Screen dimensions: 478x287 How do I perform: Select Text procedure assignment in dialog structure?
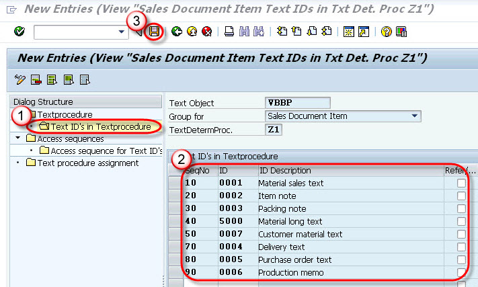pyautogui.click(x=87, y=163)
